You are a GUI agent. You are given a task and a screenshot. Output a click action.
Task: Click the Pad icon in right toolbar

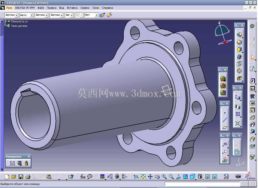click(x=252, y=81)
